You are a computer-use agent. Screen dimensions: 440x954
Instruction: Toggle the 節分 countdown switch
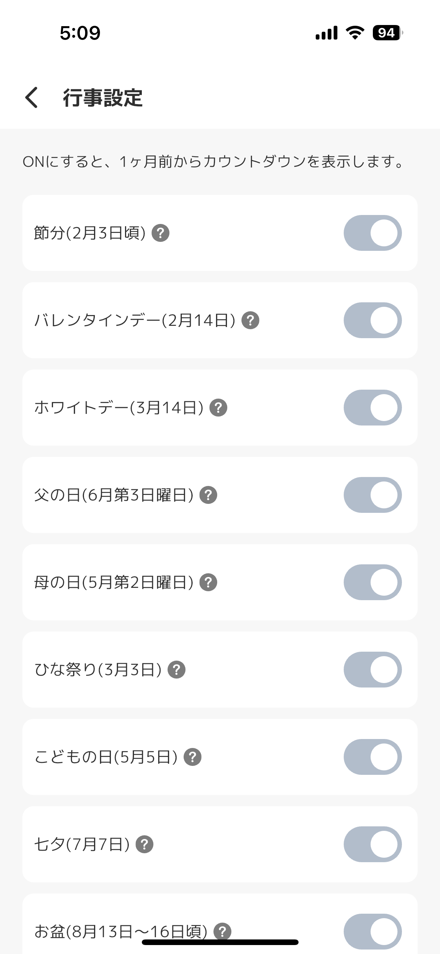point(372,233)
